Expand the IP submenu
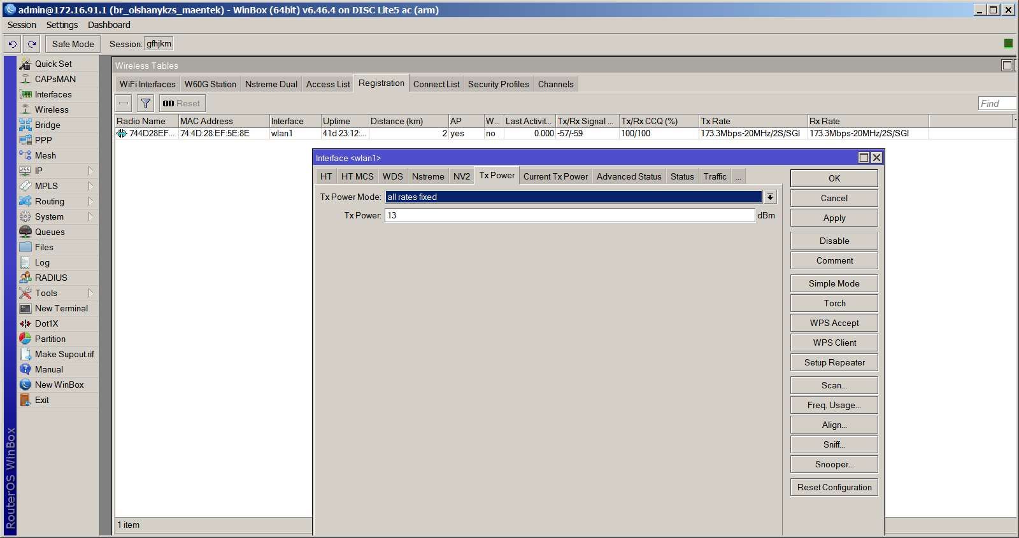Image resolution: width=1019 pixels, height=538 pixels. click(x=90, y=171)
